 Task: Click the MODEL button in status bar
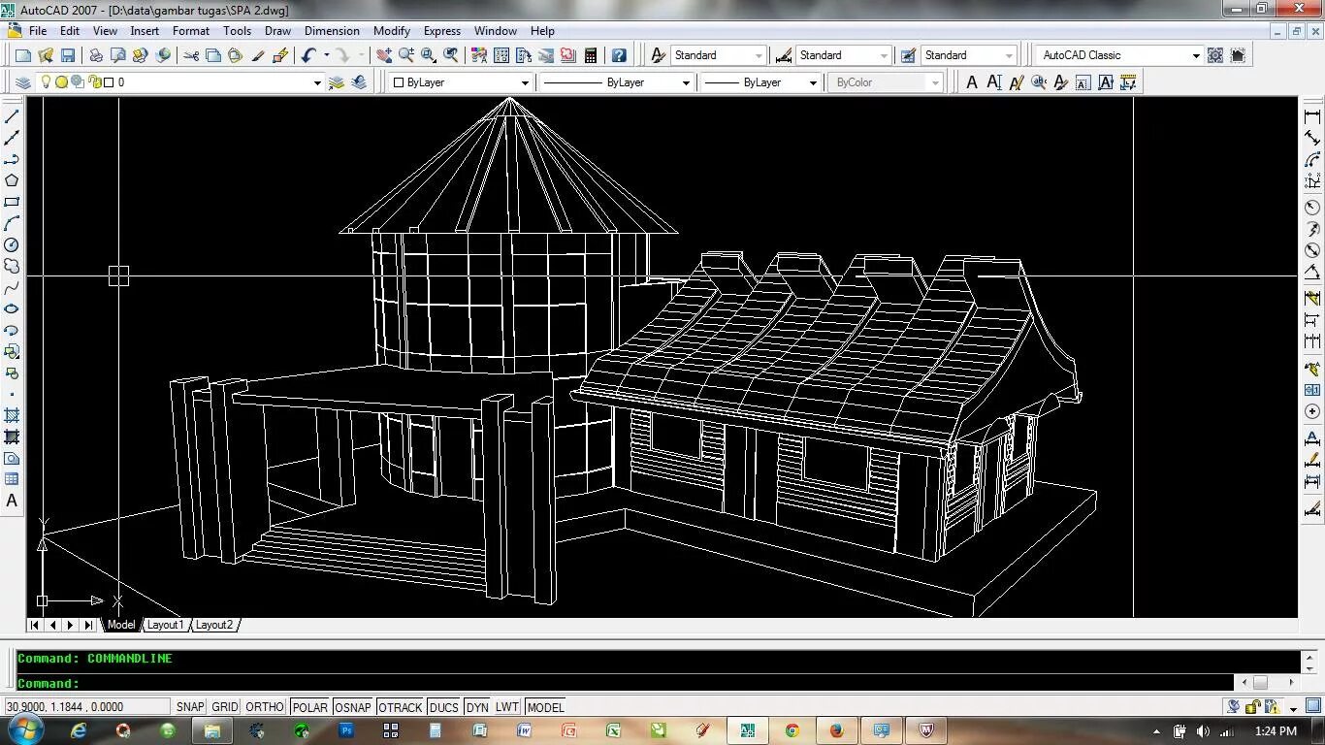545,707
